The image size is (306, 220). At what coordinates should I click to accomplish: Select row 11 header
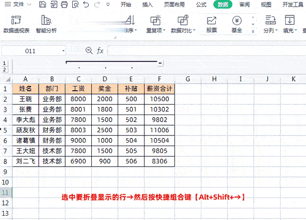tap(5, 192)
